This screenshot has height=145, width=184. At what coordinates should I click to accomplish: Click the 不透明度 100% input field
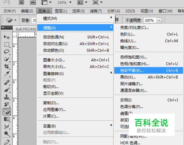(x=150, y=20)
